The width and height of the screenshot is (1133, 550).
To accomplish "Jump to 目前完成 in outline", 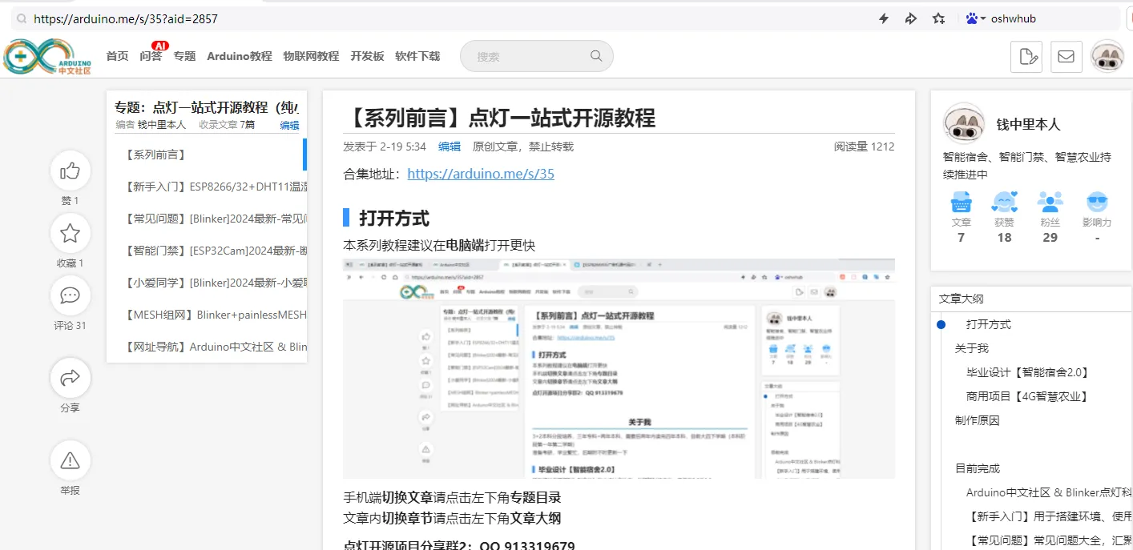I will click(978, 468).
